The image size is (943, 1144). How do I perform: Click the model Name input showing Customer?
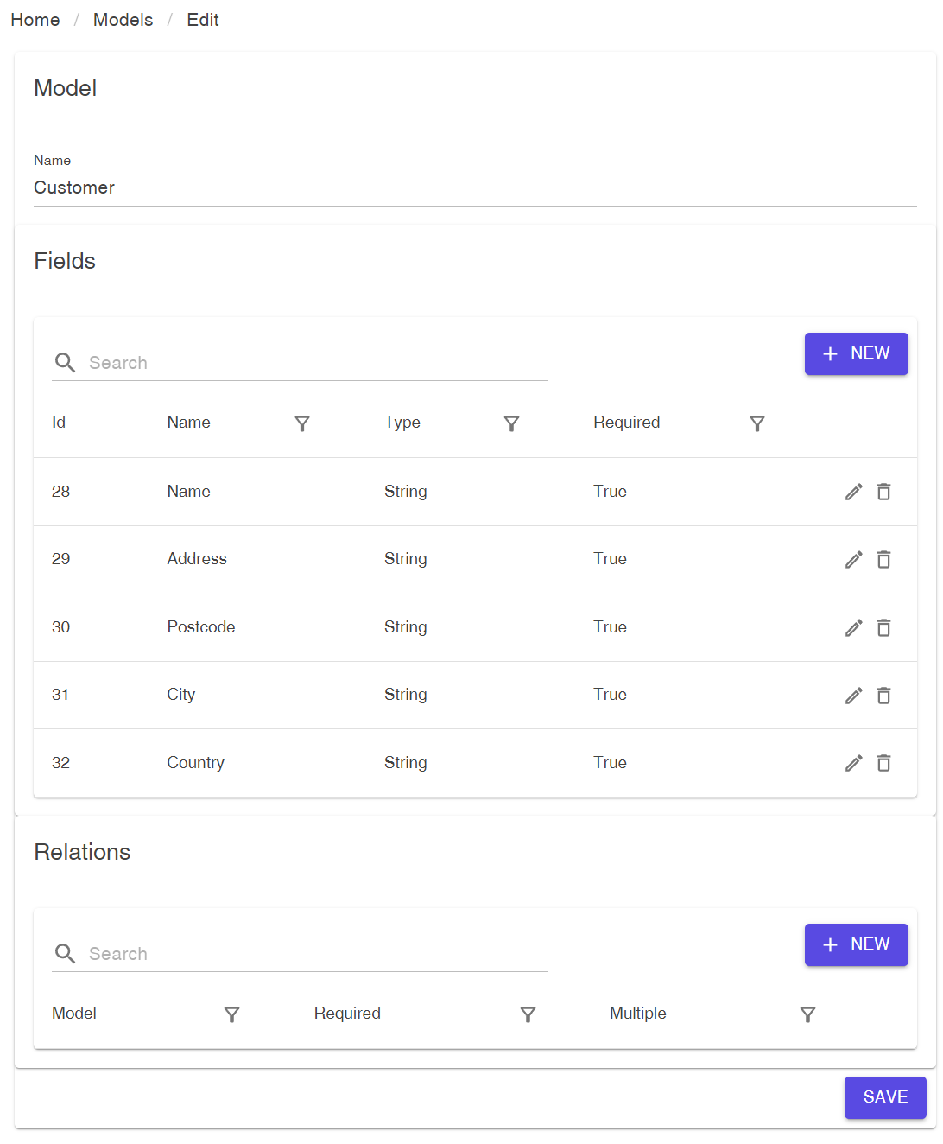coord(474,187)
